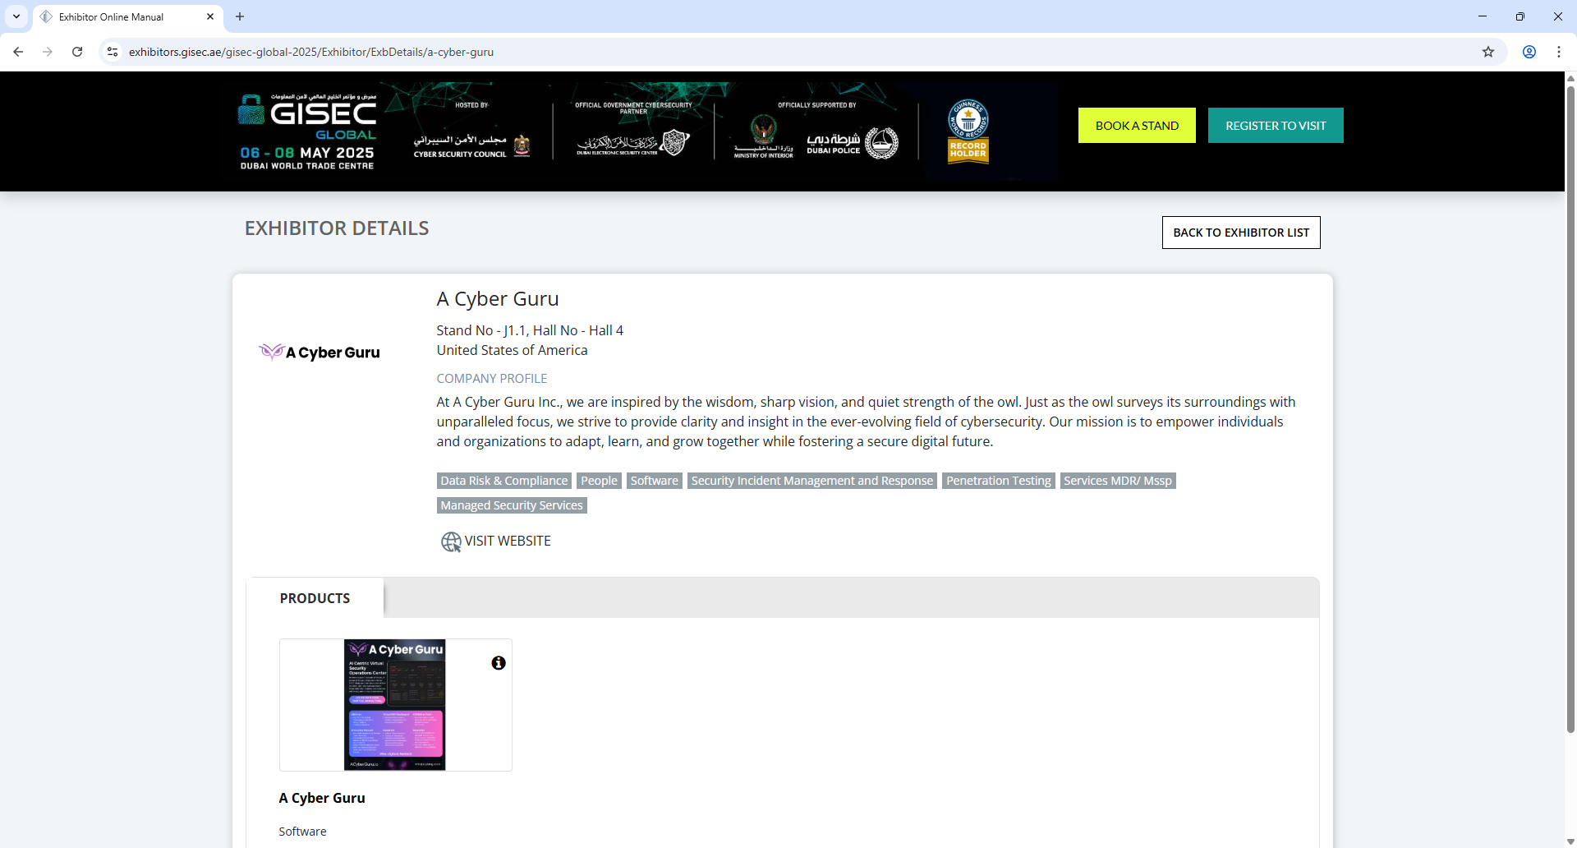1577x848 pixels.
Task: Bookmark this page using the star icon
Action: 1488,52
